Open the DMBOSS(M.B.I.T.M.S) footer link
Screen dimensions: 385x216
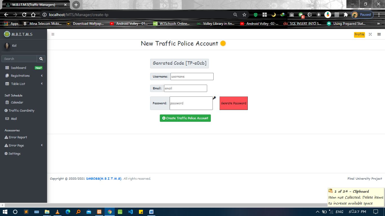coord(104,178)
